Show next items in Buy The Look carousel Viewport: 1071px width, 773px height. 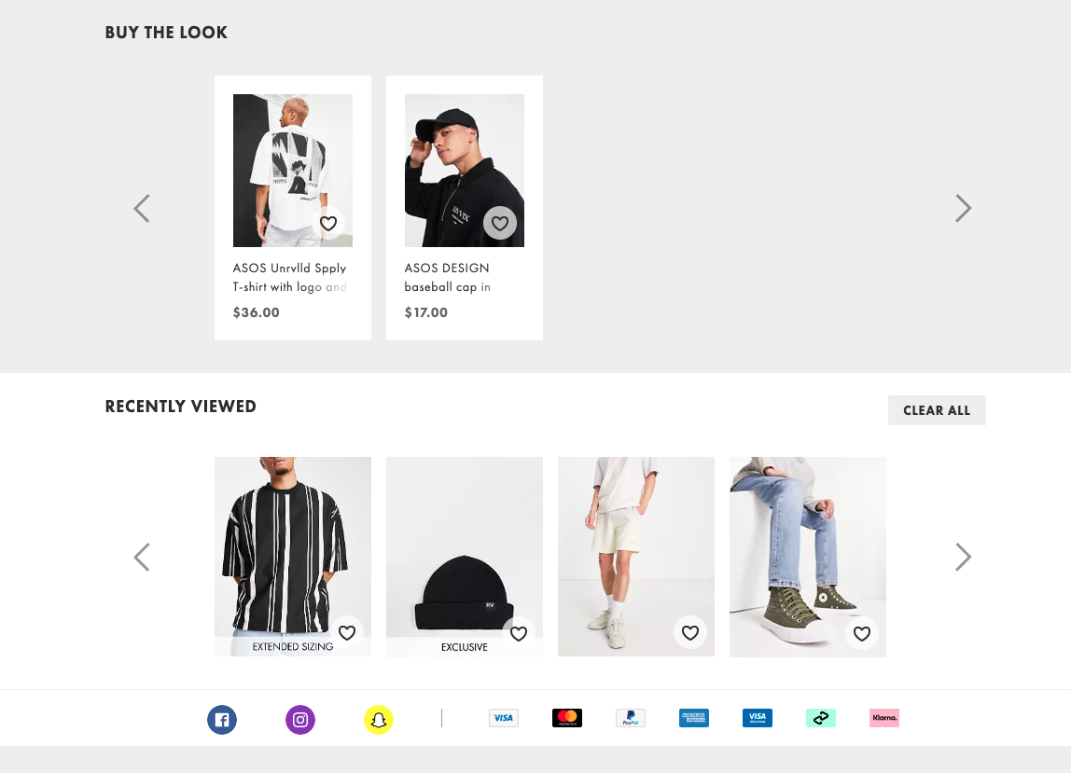coord(963,208)
